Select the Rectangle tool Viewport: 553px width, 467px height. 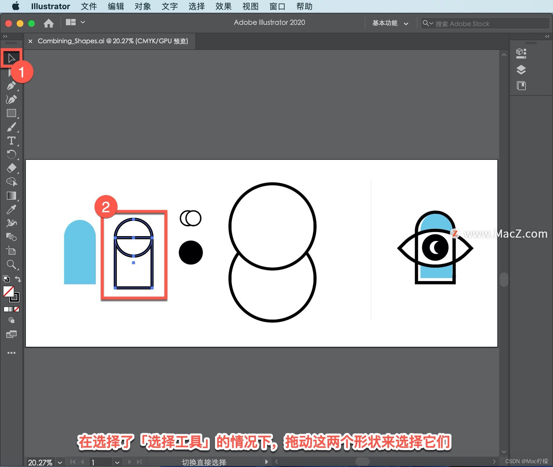[x=11, y=113]
